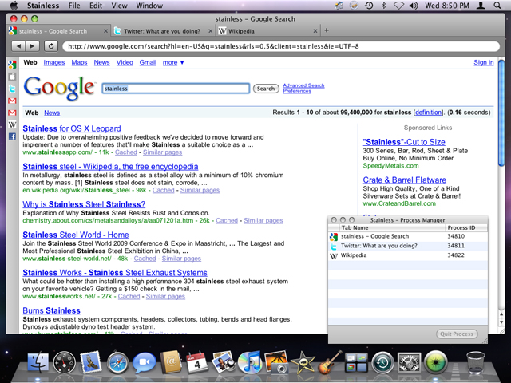Click the volume icon in menu bar
Viewport: 511px width, 383px height.
pos(414,6)
